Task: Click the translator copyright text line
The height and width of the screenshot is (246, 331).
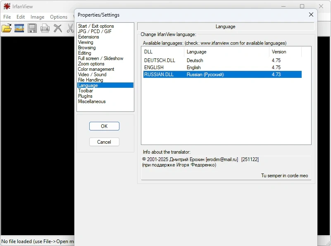Action: pos(200,159)
